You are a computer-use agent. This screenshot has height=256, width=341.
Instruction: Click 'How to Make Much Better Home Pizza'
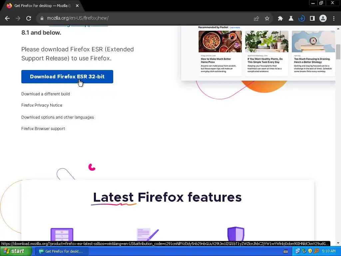coord(216,60)
